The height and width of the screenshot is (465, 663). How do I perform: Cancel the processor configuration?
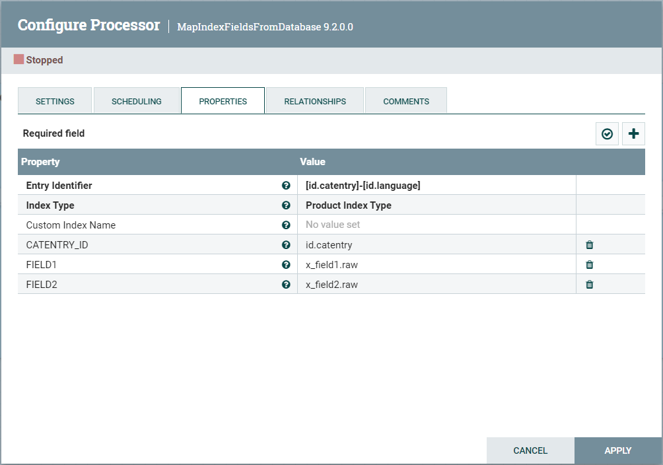pyautogui.click(x=530, y=450)
